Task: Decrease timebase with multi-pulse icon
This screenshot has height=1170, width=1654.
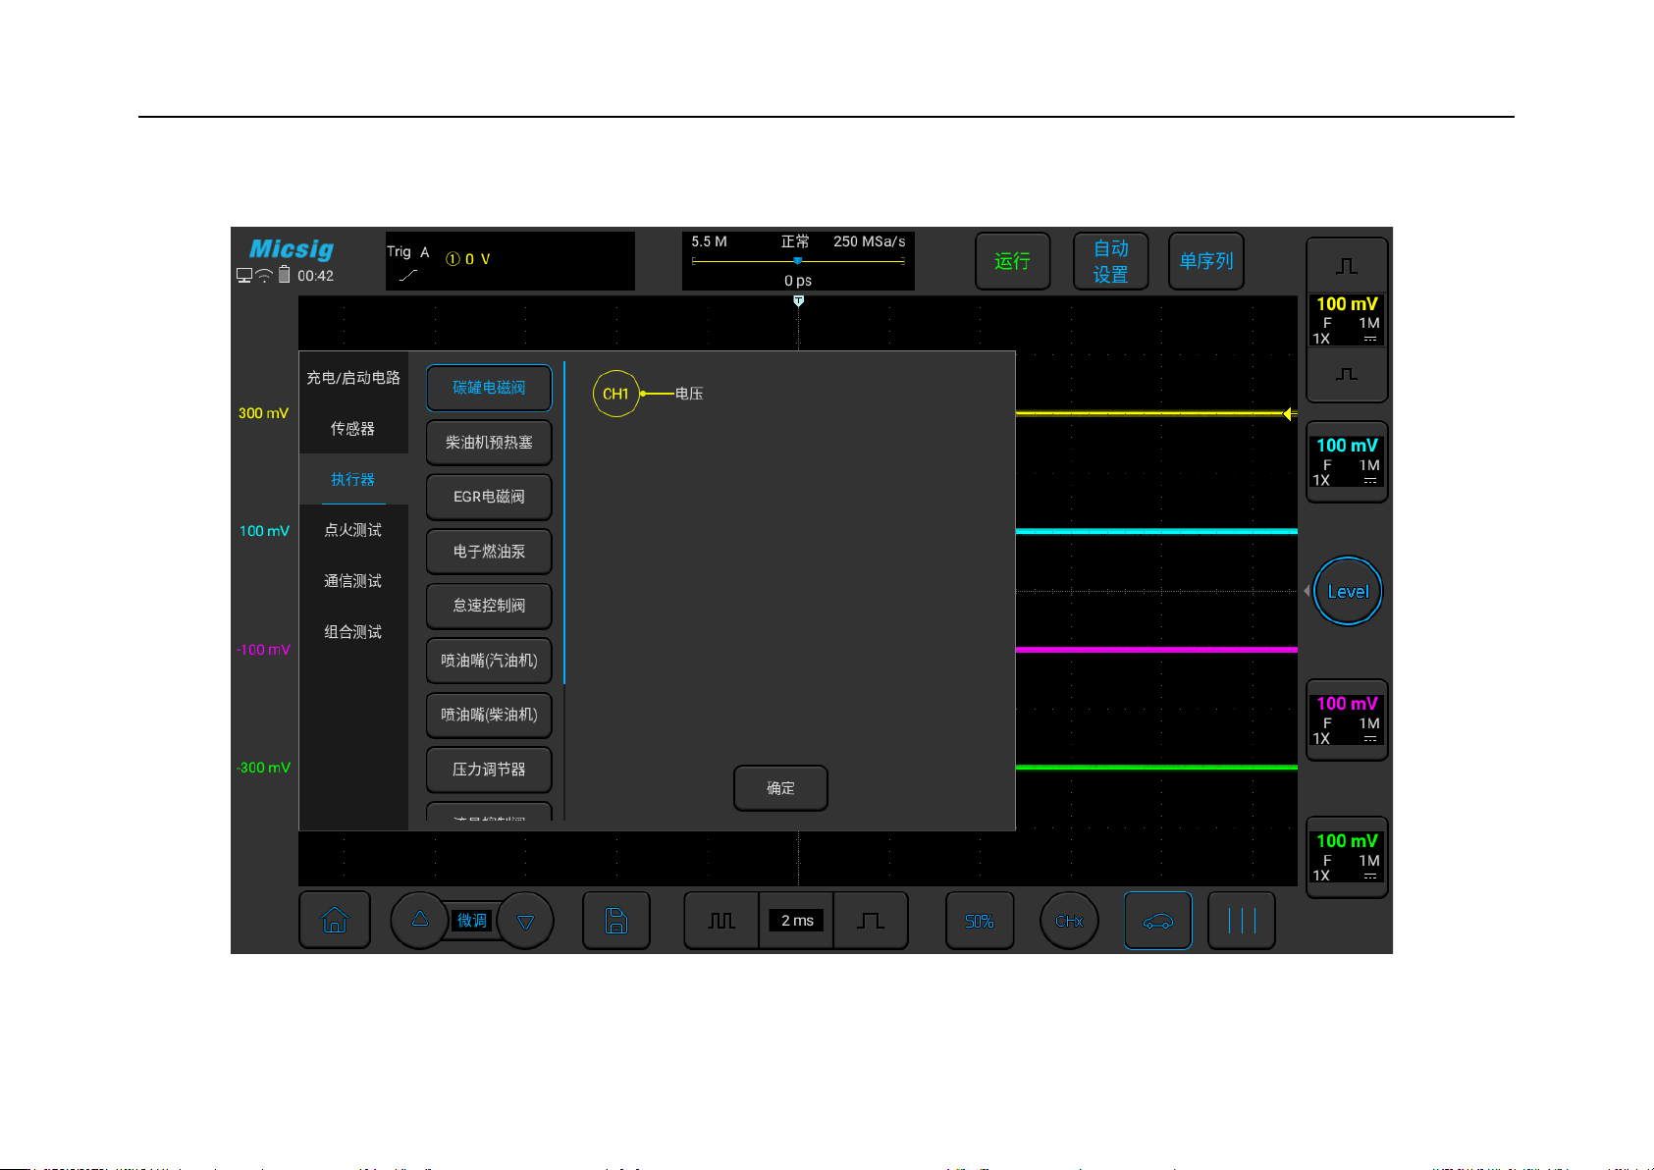Action: 721,921
